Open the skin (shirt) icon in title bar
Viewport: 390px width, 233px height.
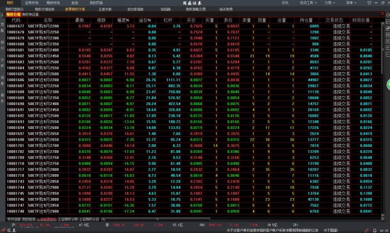pyautogui.click(x=369, y=3)
